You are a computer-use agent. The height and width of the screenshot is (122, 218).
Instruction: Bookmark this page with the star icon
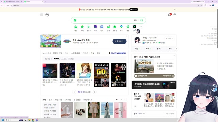[201, 5]
